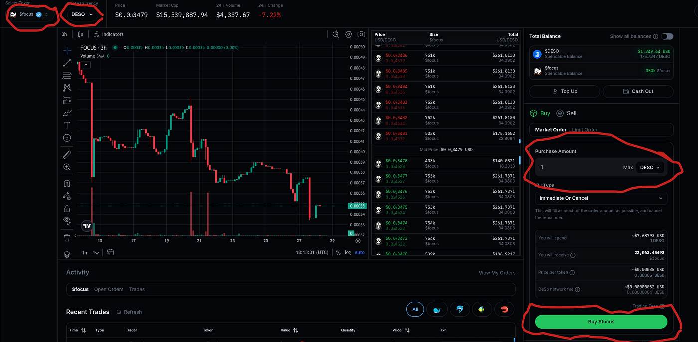The width and height of the screenshot is (698, 342).
Task: Filter recent trades by dolphin icon
Action: coord(459,309)
